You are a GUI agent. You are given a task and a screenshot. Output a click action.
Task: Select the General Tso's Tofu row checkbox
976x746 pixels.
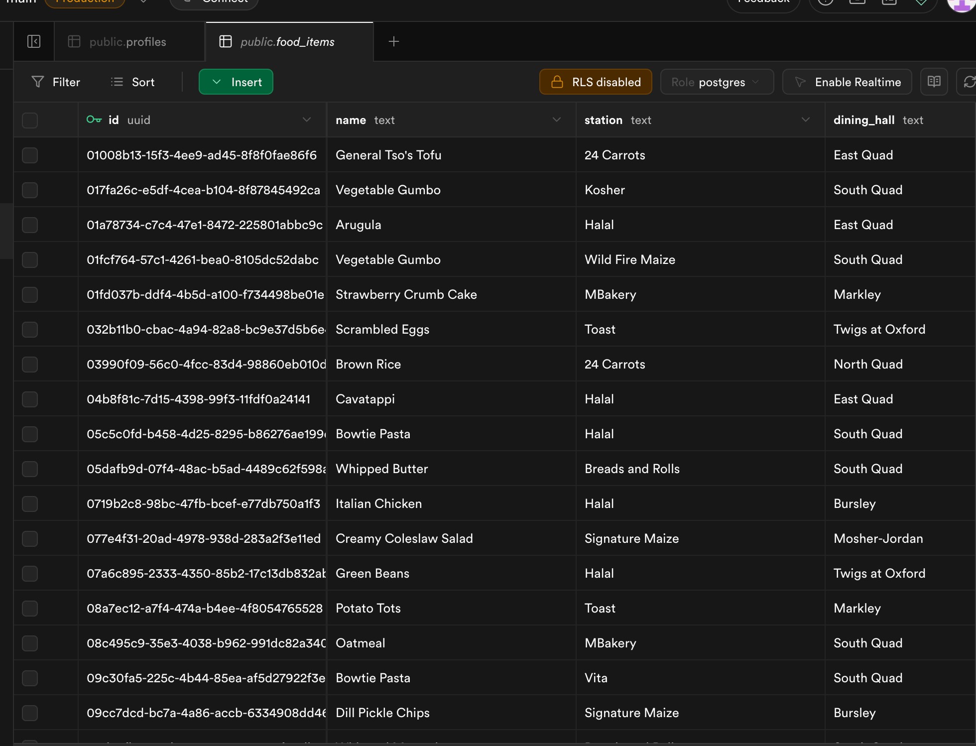(30, 155)
